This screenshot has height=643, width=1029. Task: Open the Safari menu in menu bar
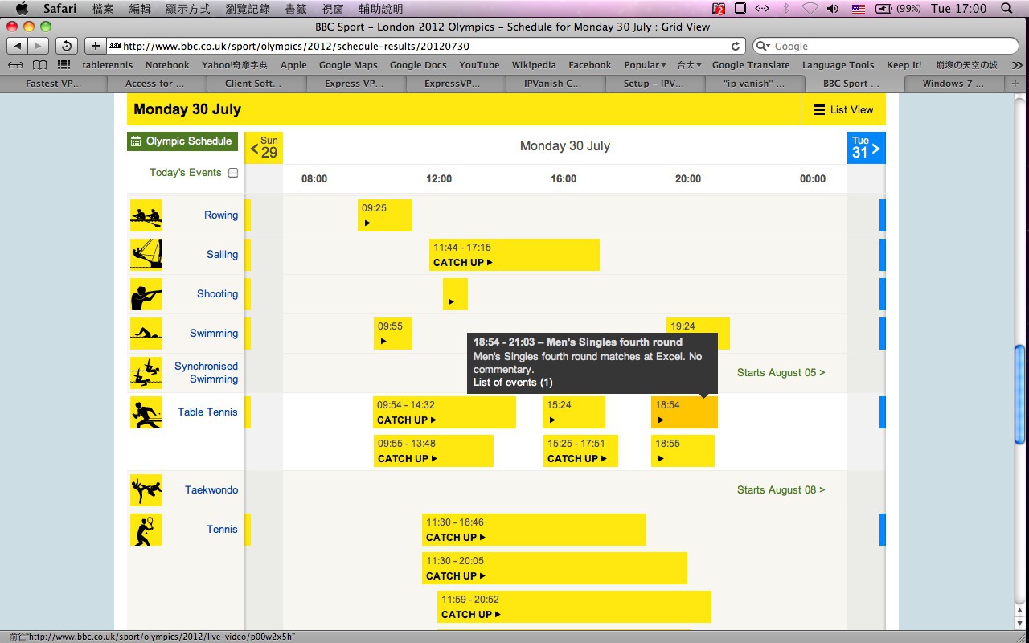click(59, 9)
